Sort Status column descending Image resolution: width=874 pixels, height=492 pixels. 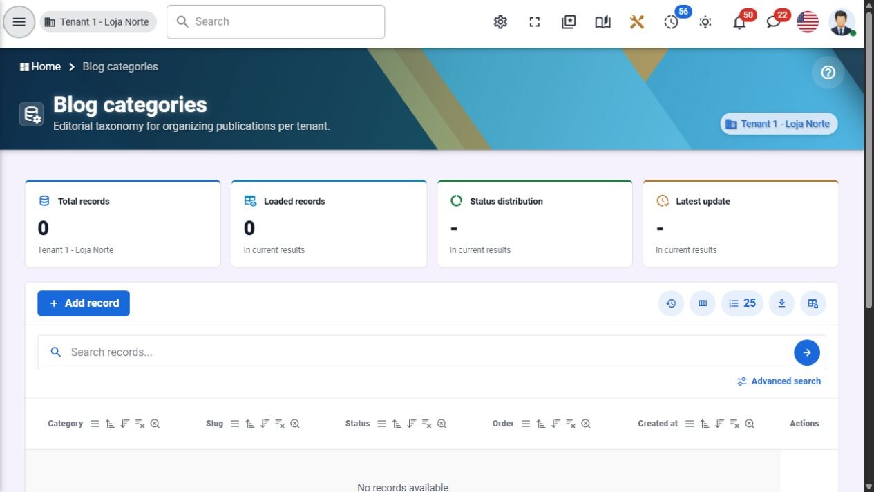412,424
